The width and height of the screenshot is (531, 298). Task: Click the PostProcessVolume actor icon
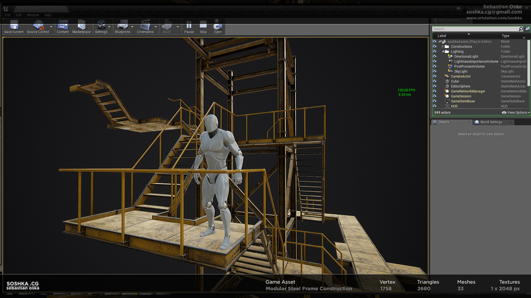(x=450, y=66)
